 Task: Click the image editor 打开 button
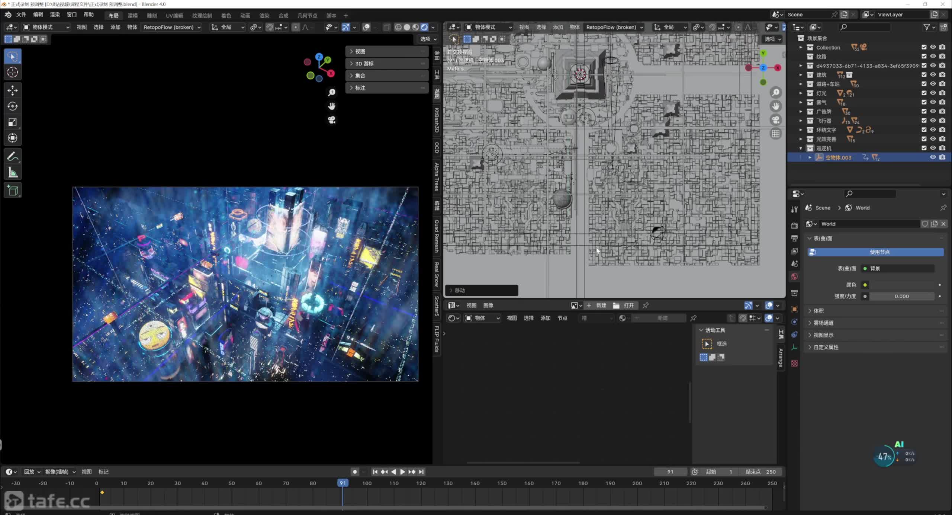coord(624,306)
